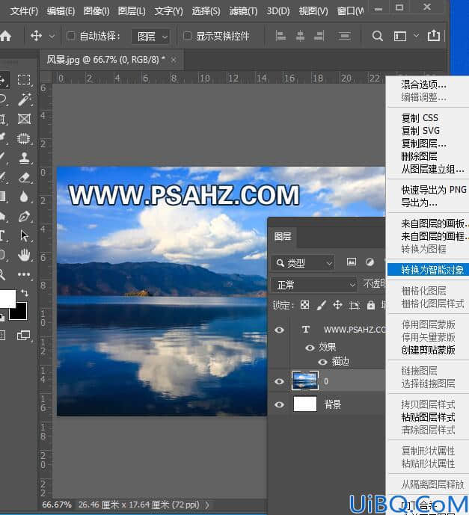Click the white foreground color swatch
This screenshot has height=515, width=469.
click(x=7, y=298)
